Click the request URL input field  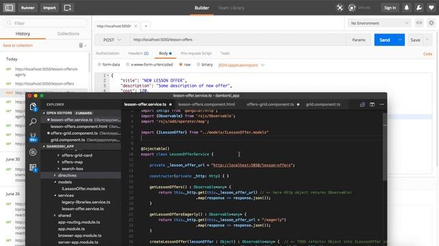click(238, 40)
